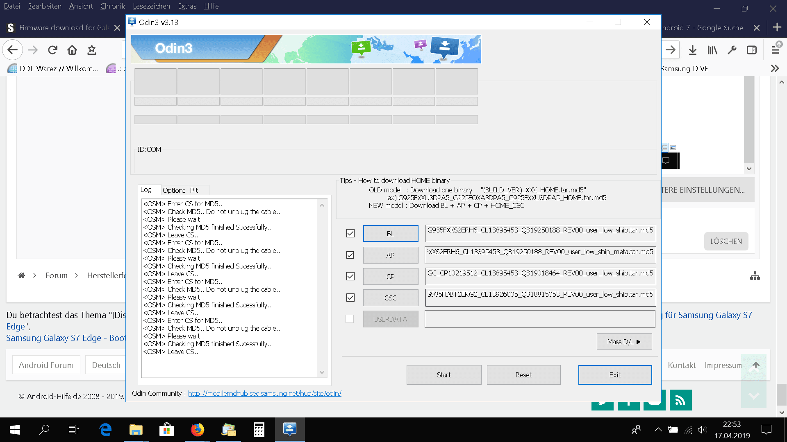Open the Datei menu

(x=12, y=6)
